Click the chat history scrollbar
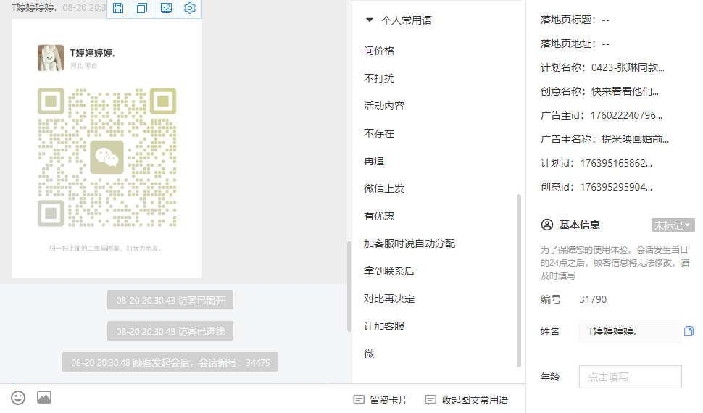 pyautogui.click(x=349, y=286)
